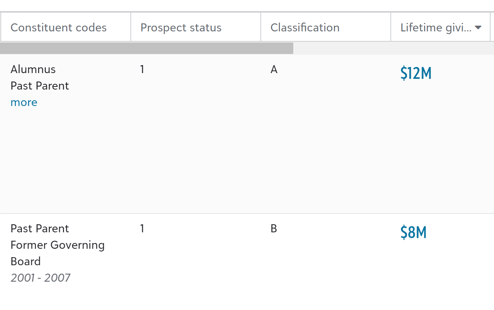494x310 pixels.
Task: Click prospect status 1 in second row
Action: [x=142, y=228]
